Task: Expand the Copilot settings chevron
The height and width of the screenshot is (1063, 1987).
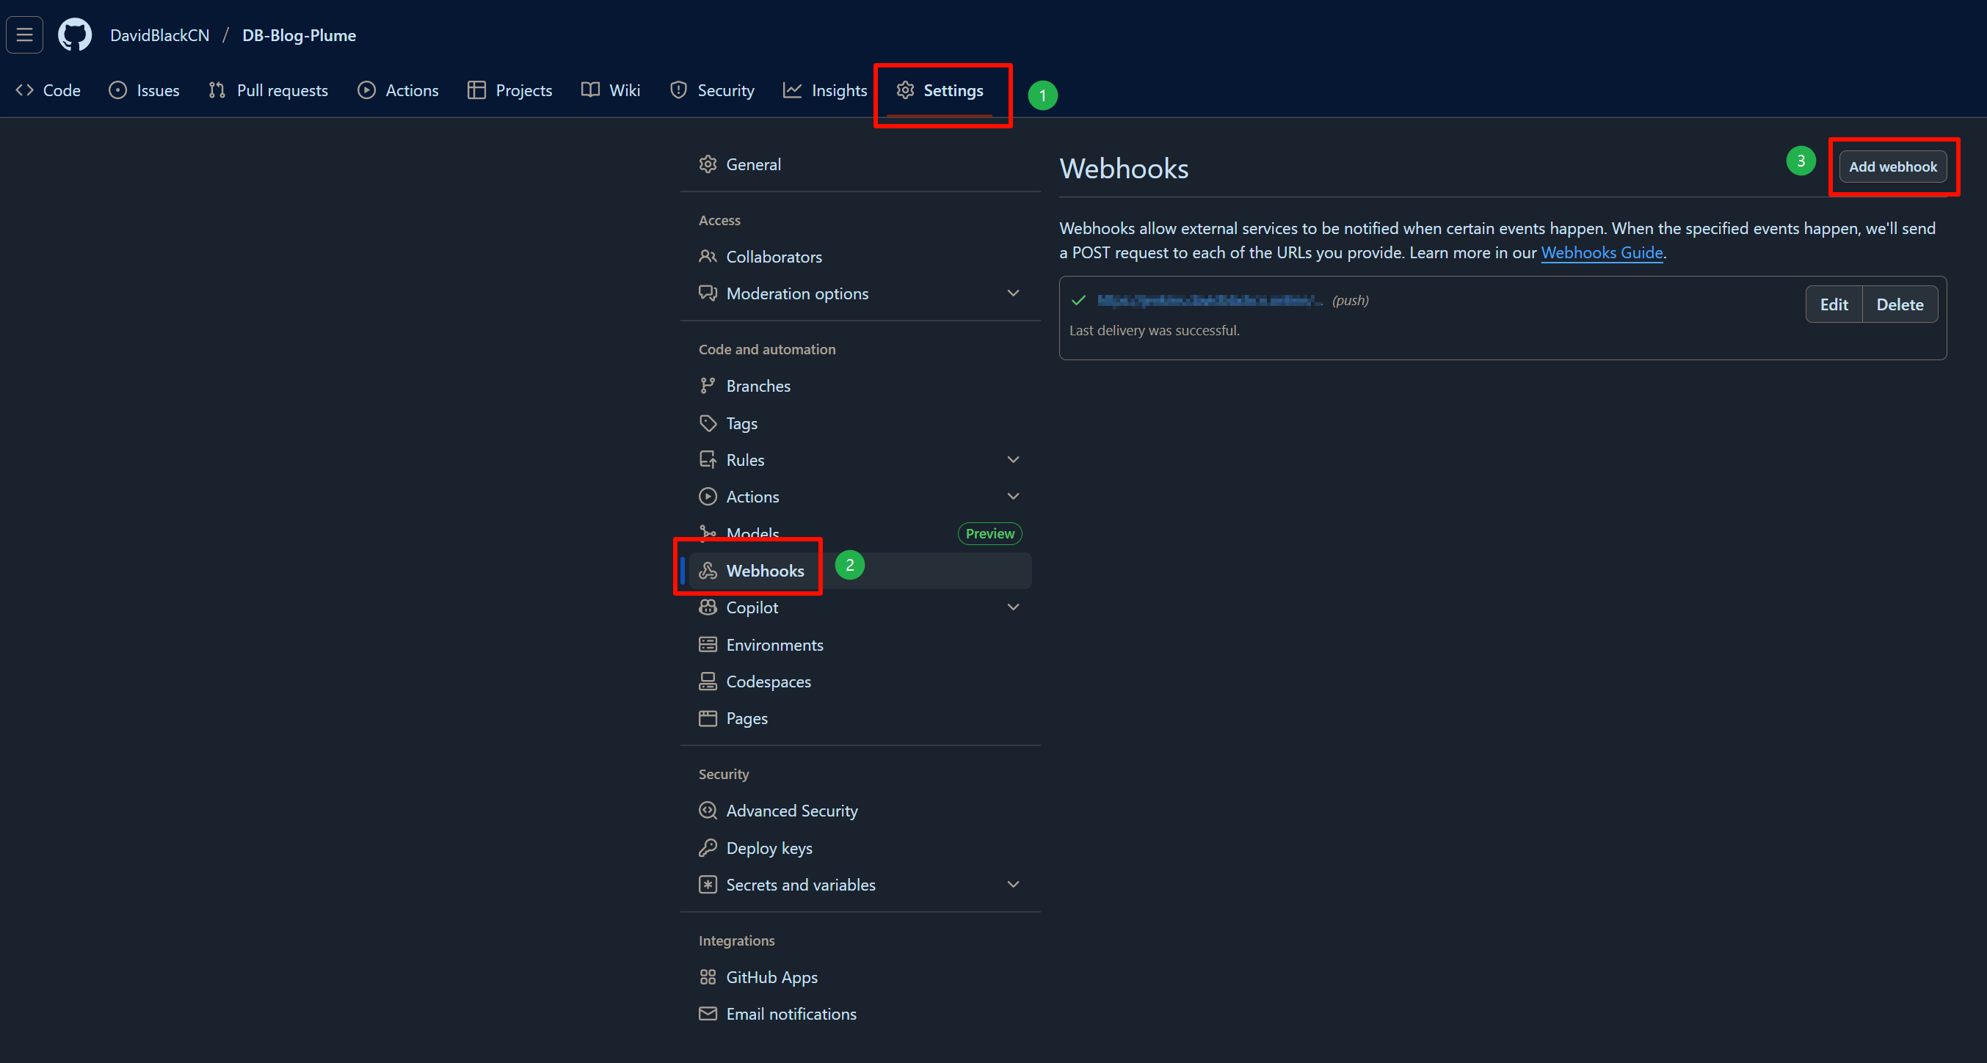Action: point(1014,607)
